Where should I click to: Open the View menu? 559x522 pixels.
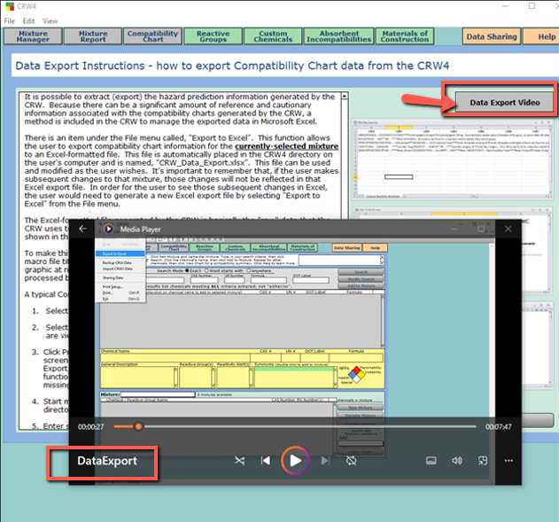tap(50, 20)
